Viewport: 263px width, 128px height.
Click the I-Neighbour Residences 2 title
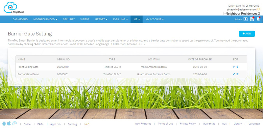(x=242, y=13)
